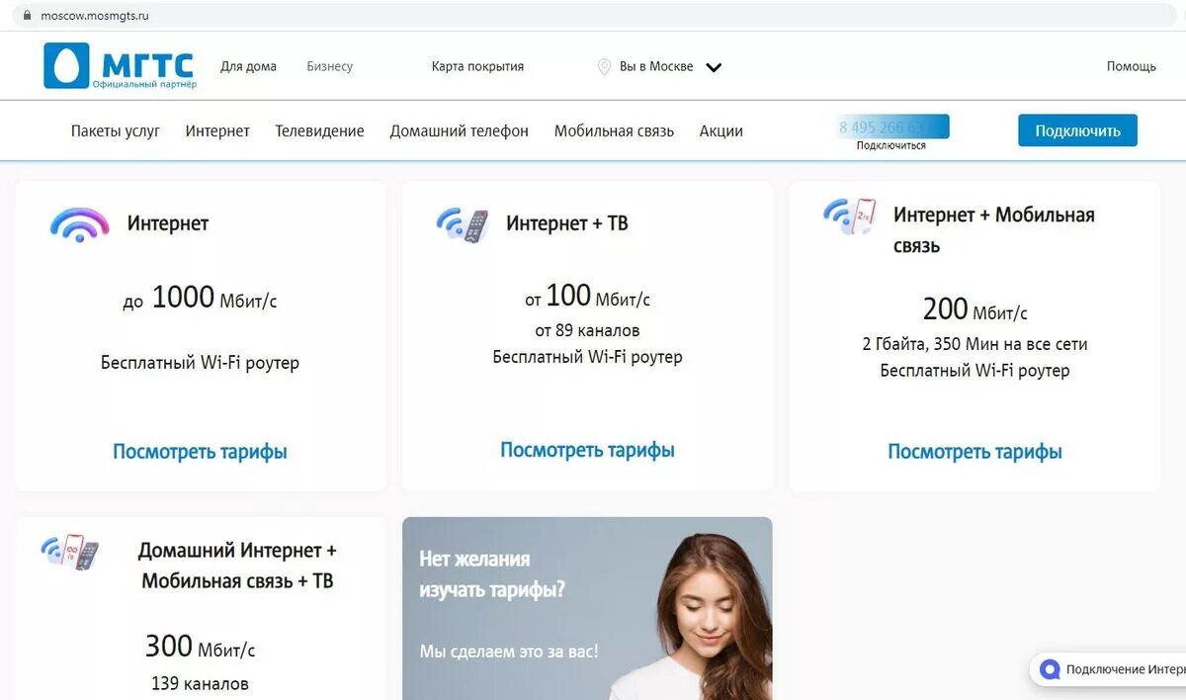Select the Акции menu item
The height and width of the screenshot is (700, 1186).
[720, 130]
